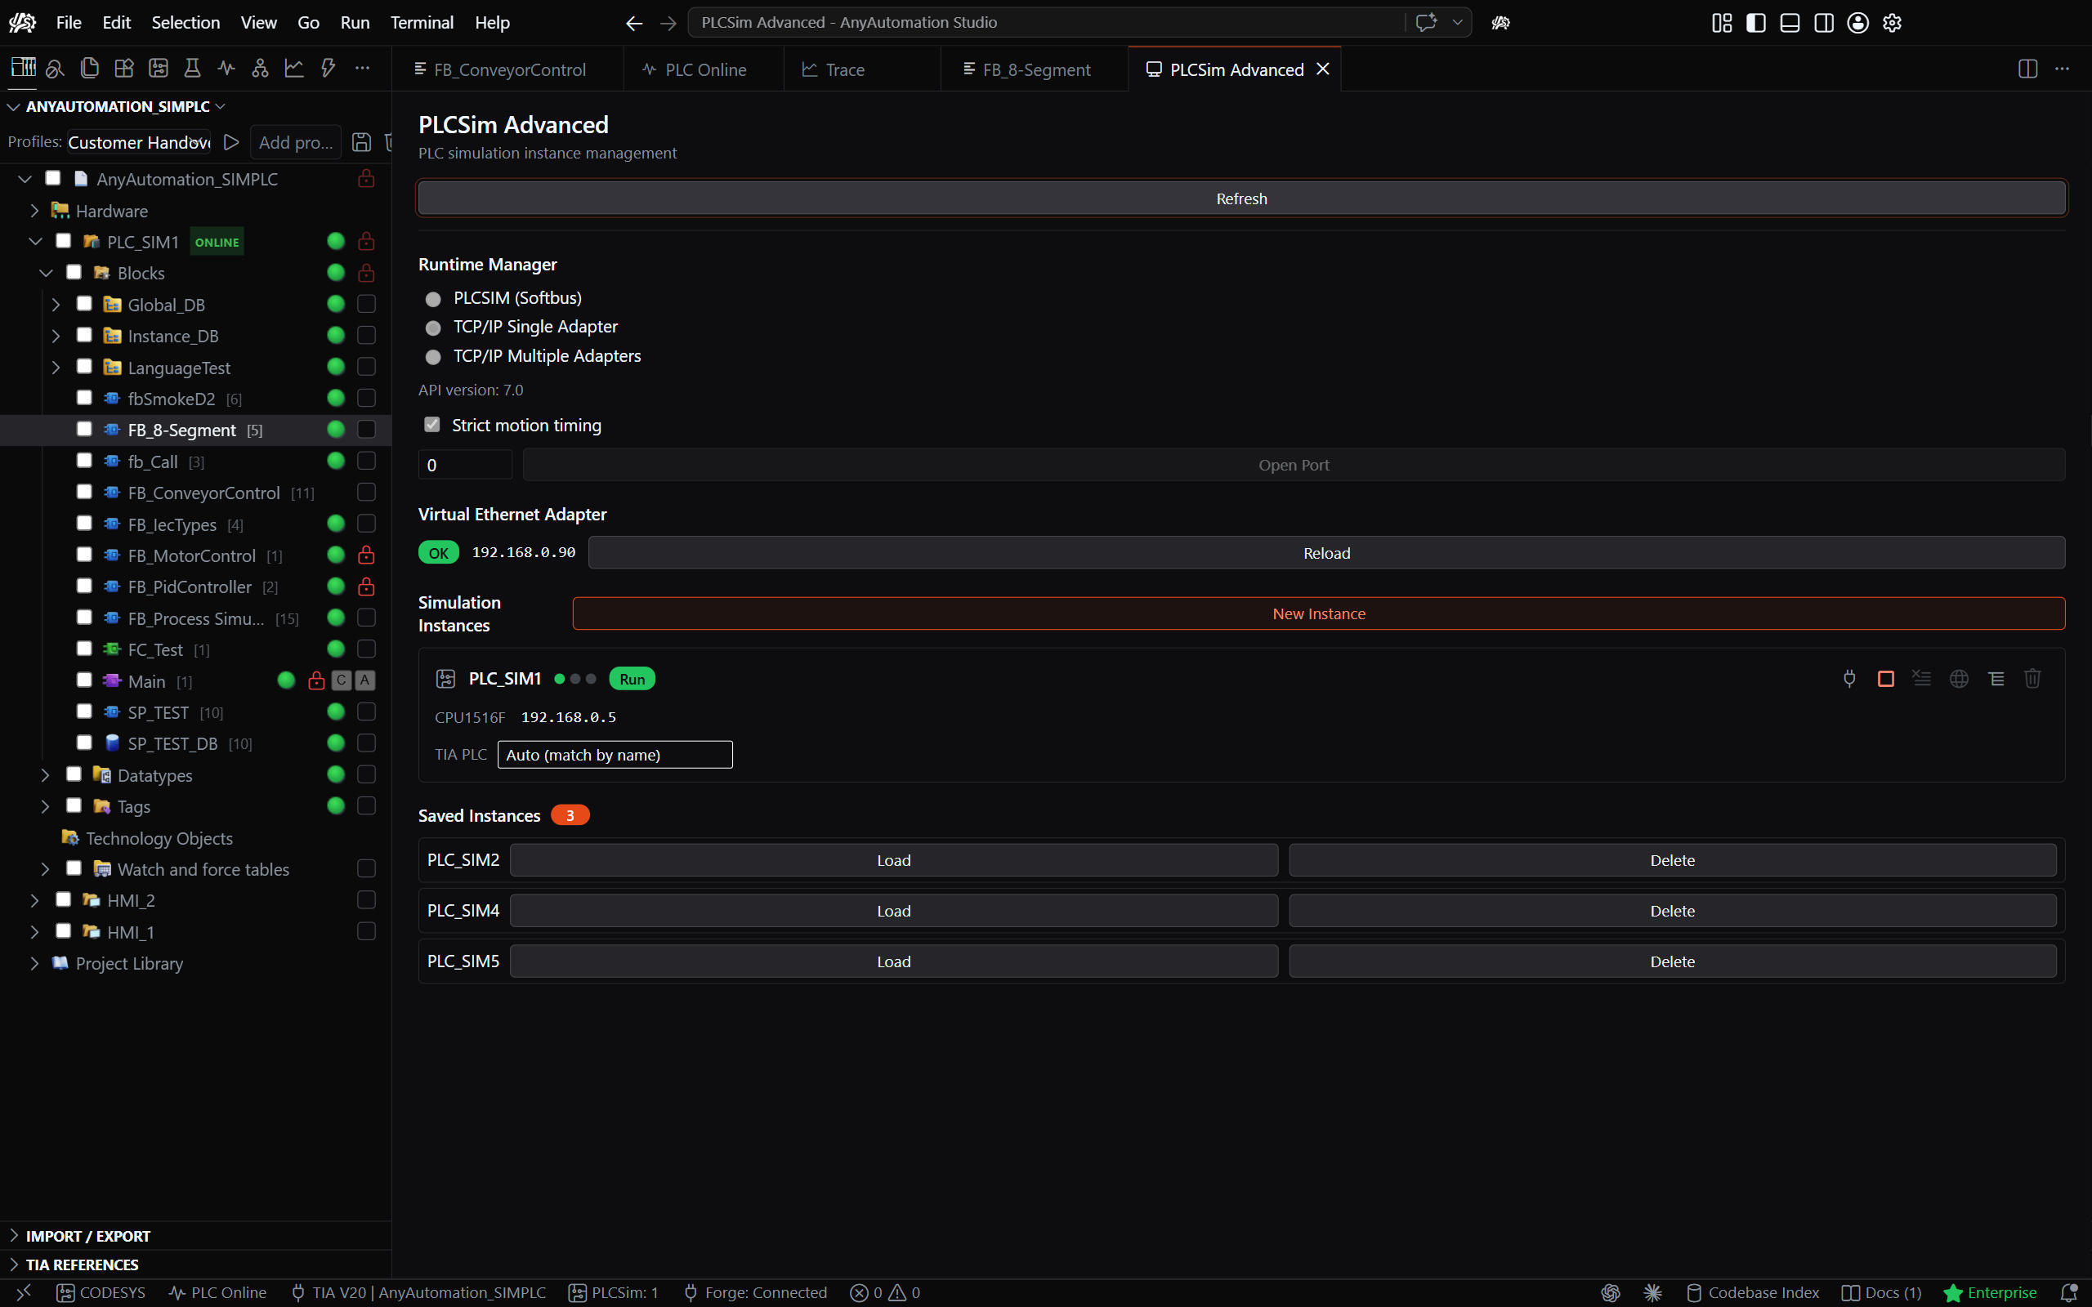2092x1307 pixels.
Task: Click the port number input field
Action: pyautogui.click(x=465, y=464)
